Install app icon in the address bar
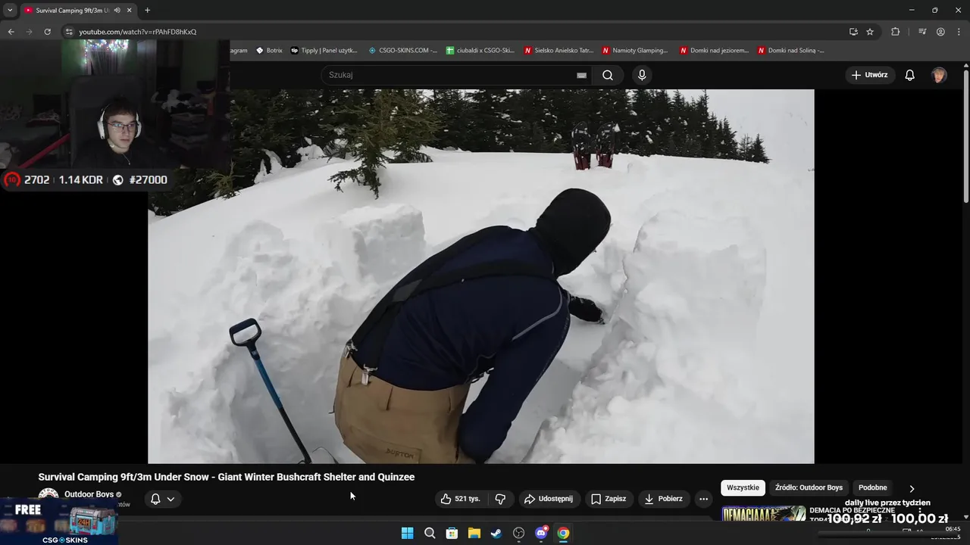 coord(853,32)
